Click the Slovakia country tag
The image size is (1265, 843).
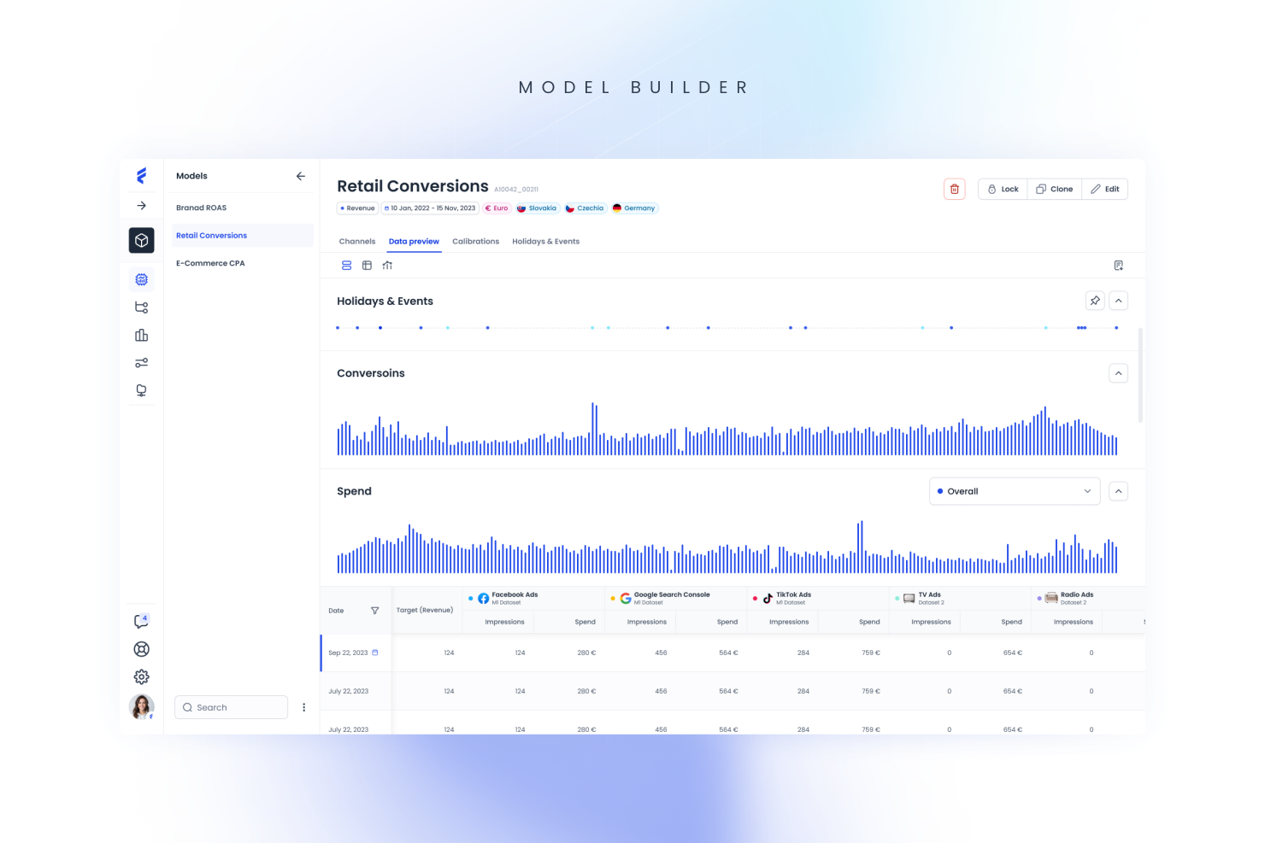[537, 208]
